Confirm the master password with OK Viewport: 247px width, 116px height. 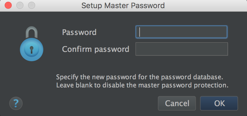[x=219, y=103]
